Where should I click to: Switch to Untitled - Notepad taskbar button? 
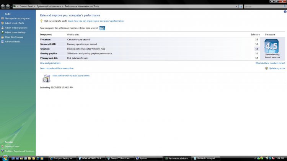(x=206, y=158)
